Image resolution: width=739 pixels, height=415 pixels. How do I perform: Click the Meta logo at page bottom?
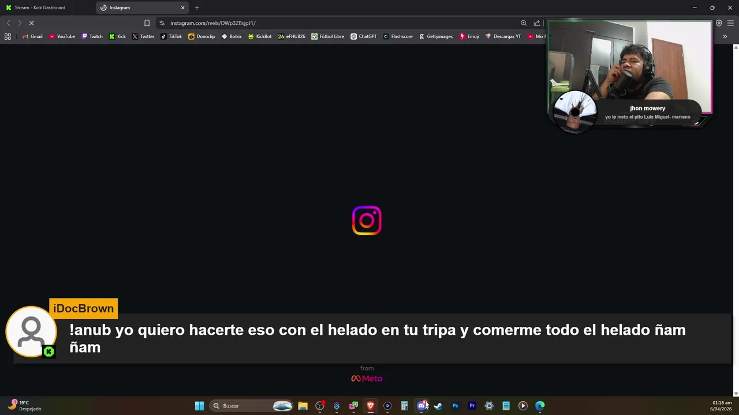[x=367, y=379]
